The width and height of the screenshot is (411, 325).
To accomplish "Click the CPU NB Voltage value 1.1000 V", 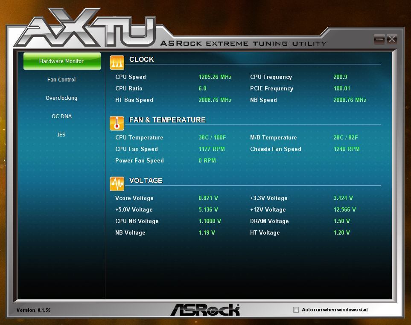I will point(210,221).
